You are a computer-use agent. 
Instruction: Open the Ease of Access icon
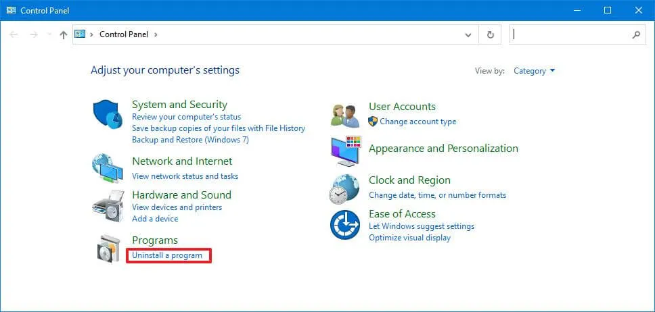(345, 225)
